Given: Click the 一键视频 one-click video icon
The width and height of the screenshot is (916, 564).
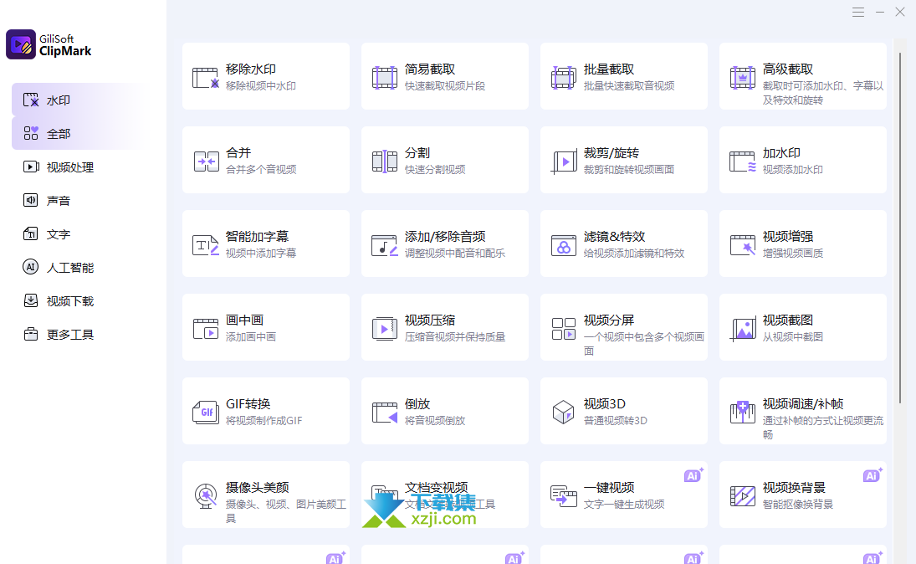Looking at the screenshot, I should 563,495.
